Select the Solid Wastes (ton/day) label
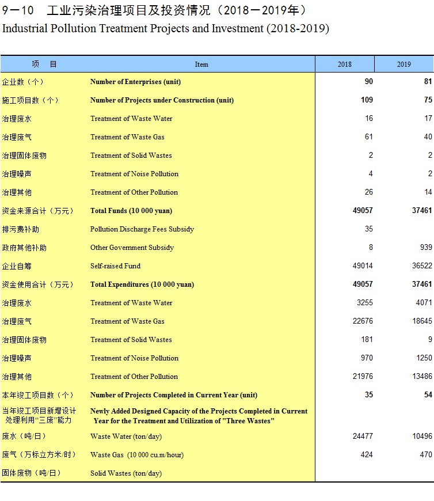The width and height of the screenshot is (434, 501). point(126,473)
